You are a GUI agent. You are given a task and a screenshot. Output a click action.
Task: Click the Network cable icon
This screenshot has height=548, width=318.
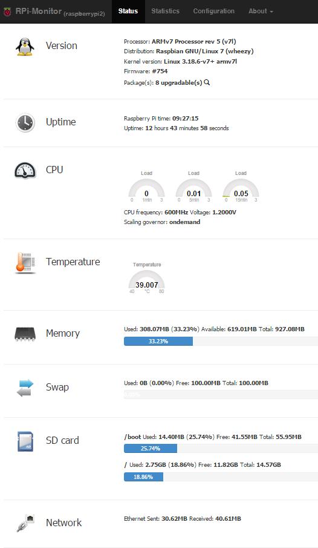pyautogui.click(x=25, y=523)
